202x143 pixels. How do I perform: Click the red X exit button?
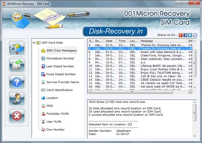coord(17,116)
